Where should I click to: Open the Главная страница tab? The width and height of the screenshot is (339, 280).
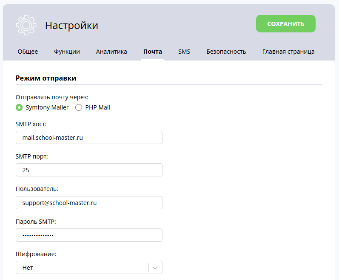click(288, 52)
